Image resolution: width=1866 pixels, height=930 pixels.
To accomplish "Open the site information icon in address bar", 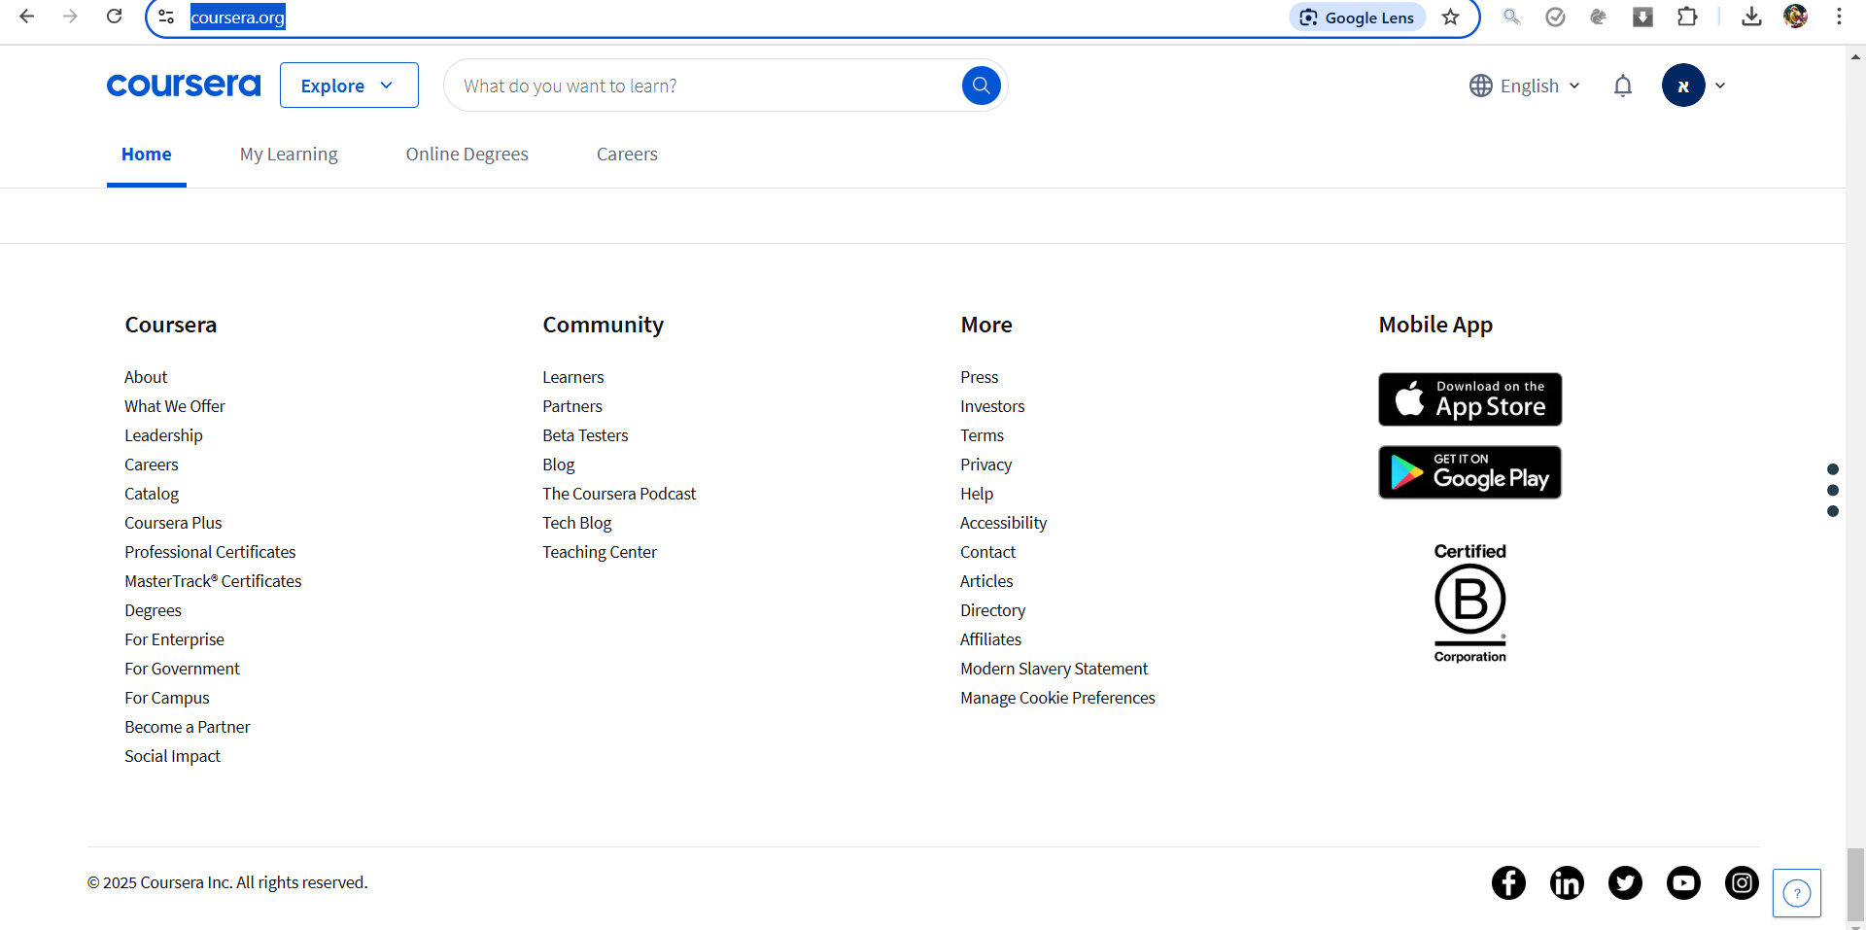I will tap(166, 17).
